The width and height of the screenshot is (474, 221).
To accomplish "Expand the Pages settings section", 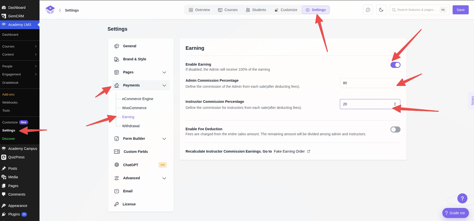I will (164, 72).
